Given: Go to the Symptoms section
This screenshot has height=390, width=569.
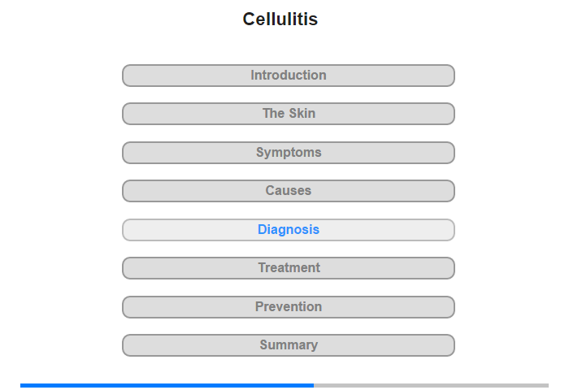Looking at the screenshot, I should 289,153.
